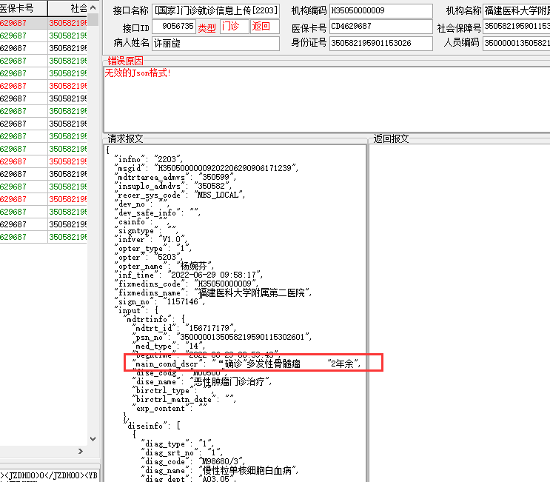The height and width of the screenshot is (482, 550).
Task: Click the "exp_content" line
Action: coord(170,409)
